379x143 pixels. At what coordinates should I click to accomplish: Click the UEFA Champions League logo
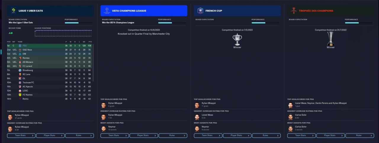pyautogui.click(x=107, y=10)
